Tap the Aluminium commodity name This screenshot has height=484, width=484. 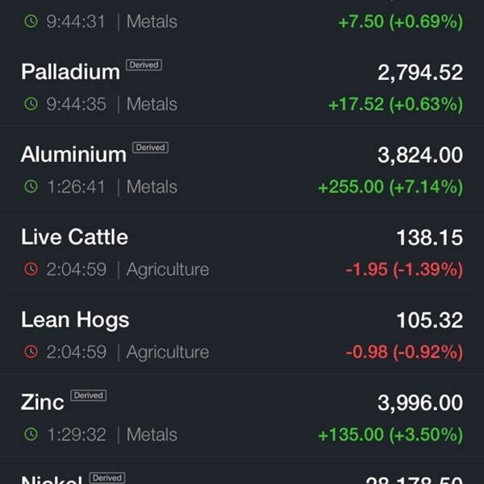tap(73, 154)
